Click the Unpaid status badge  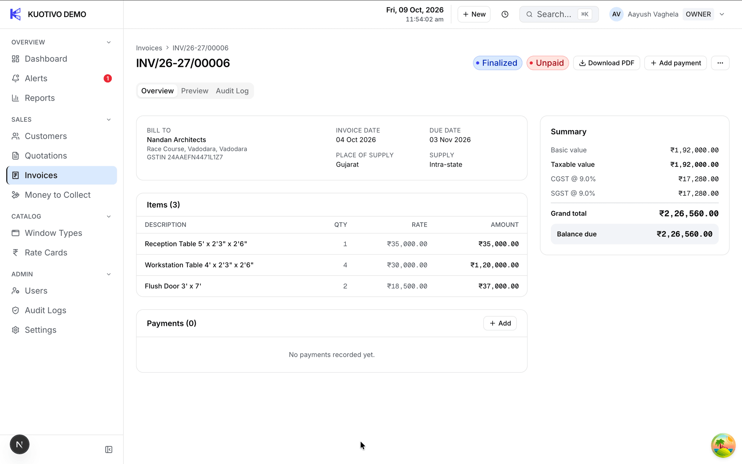click(548, 63)
